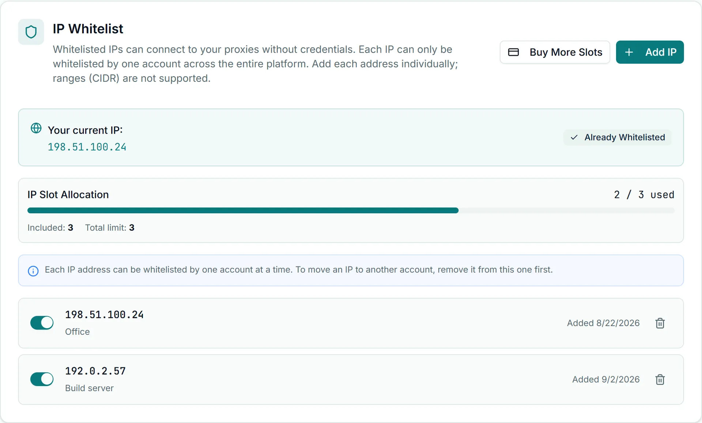Click the IP slot allocation progress bar
The width and height of the screenshot is (702, 423).
[x=351, y=210]
